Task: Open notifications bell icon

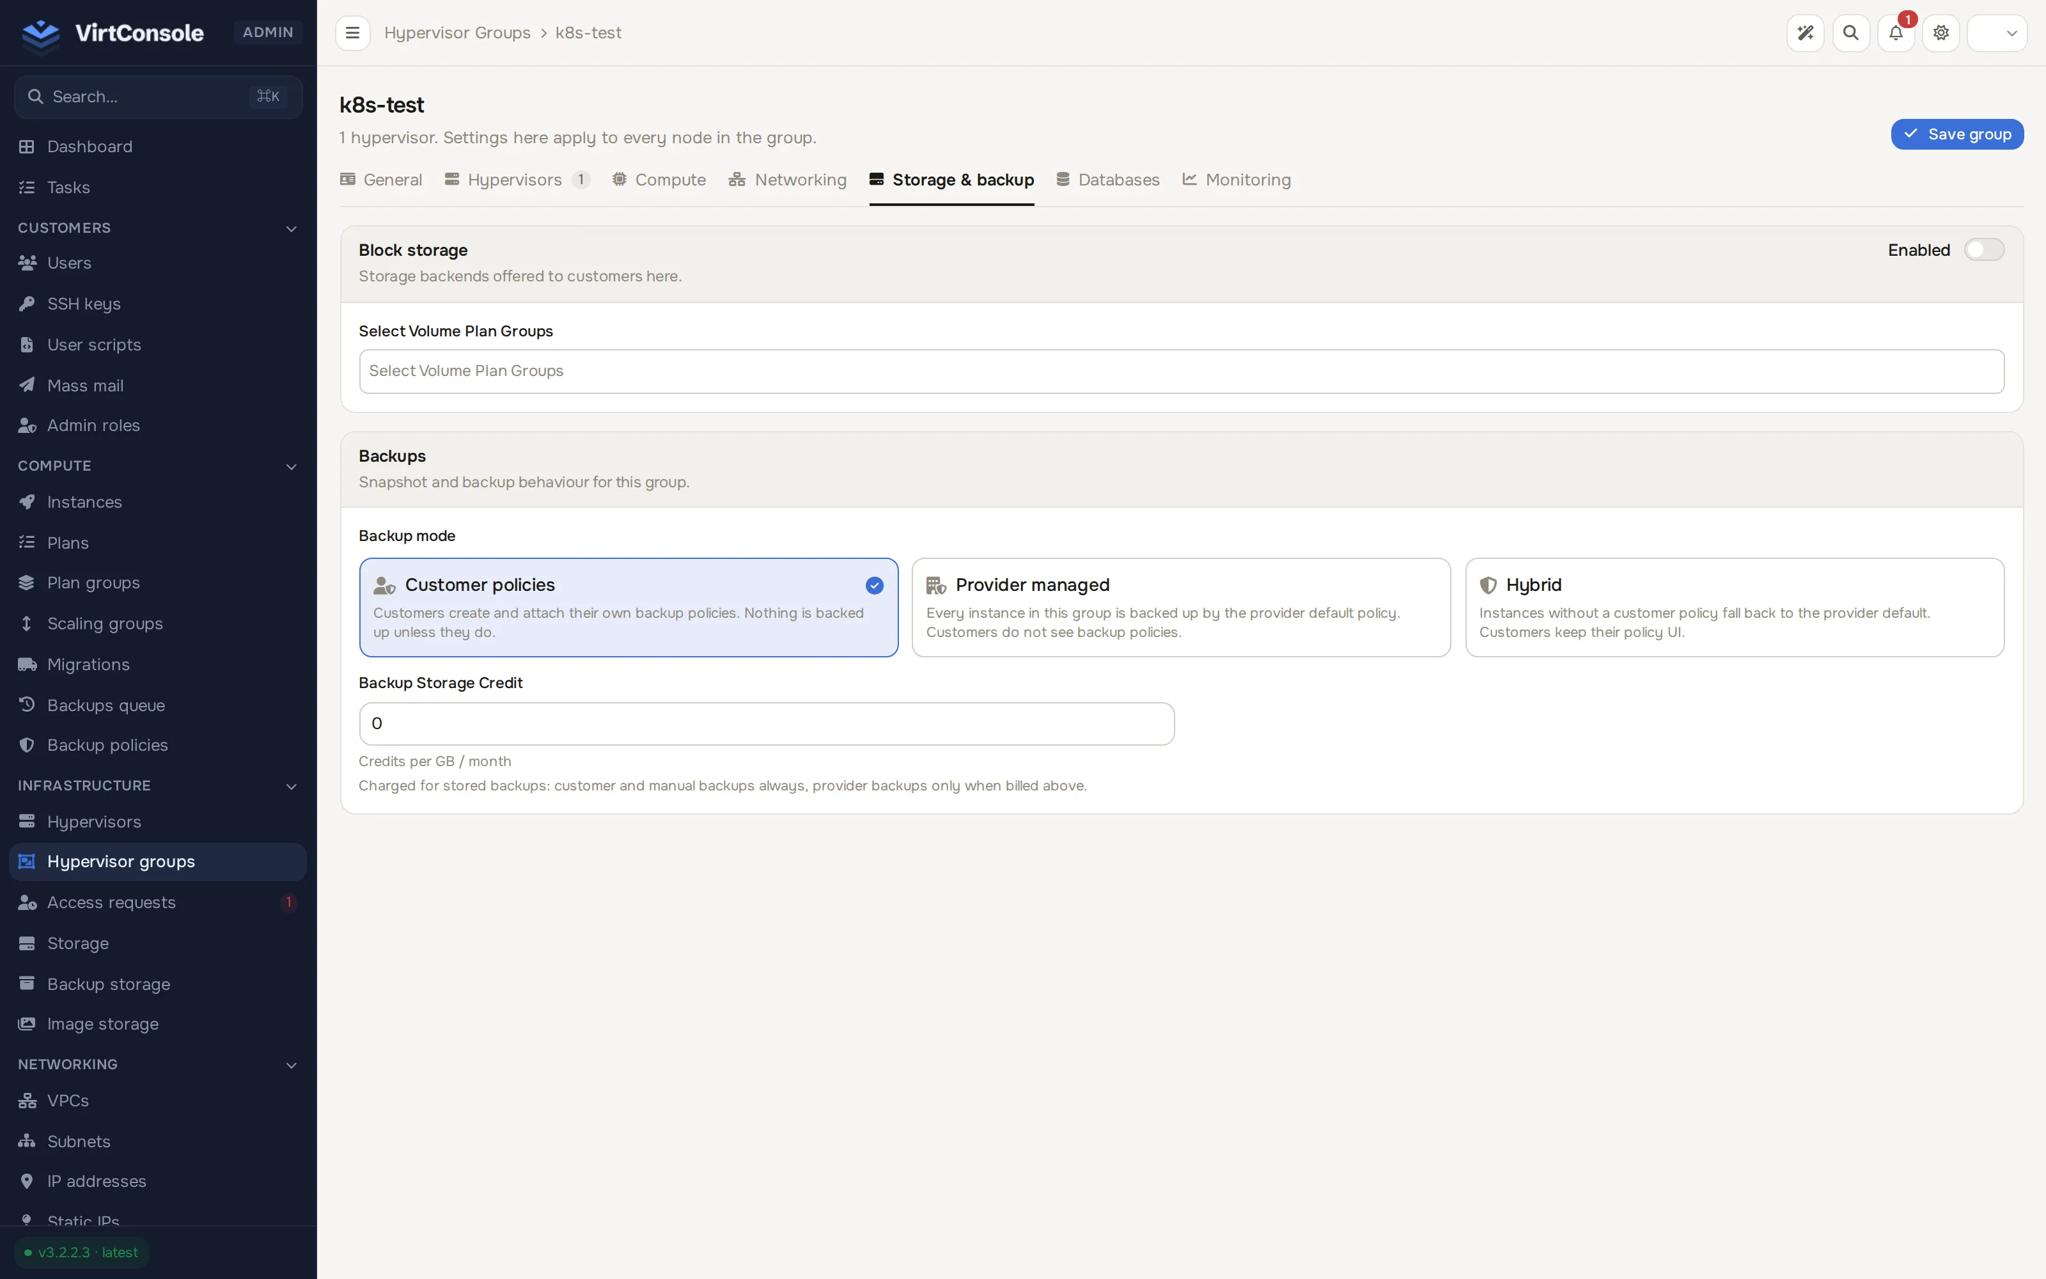Action: (x=1896, y=33)
